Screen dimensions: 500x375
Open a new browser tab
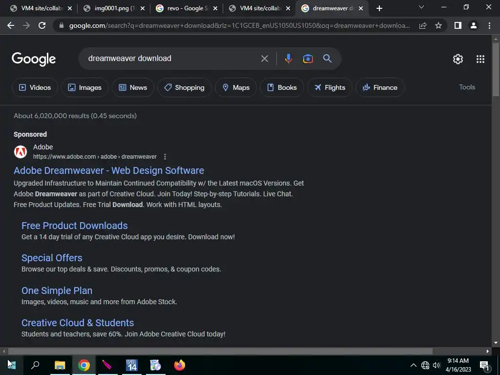point(379,8)
